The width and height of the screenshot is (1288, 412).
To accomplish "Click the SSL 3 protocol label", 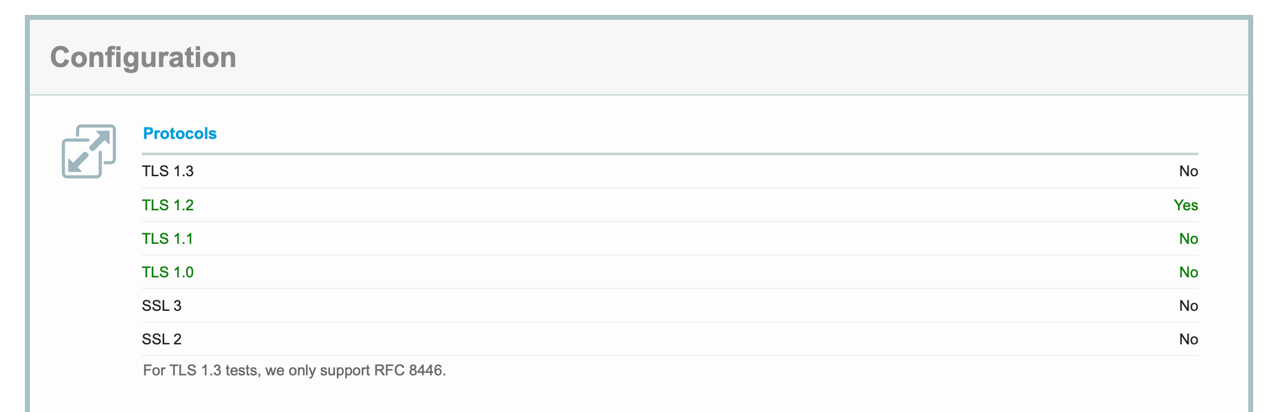I will point(162,306).
